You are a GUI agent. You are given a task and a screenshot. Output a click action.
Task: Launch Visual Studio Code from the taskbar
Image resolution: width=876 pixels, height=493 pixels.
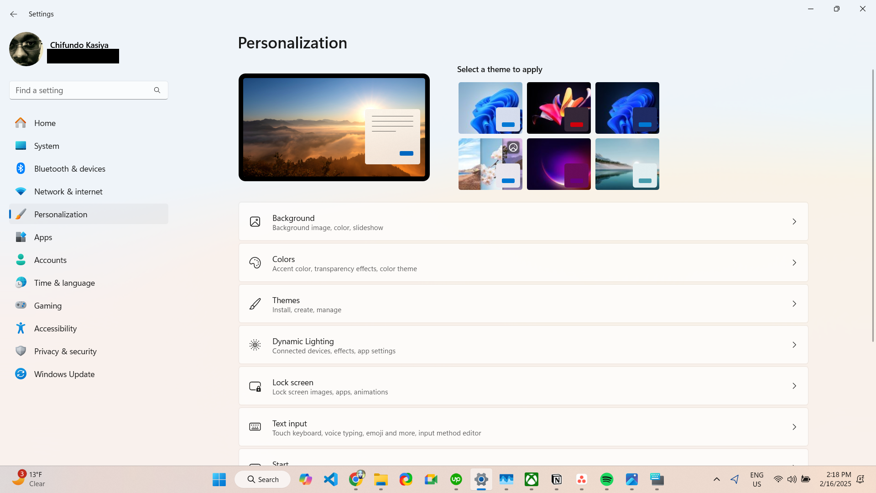(330, 479)
